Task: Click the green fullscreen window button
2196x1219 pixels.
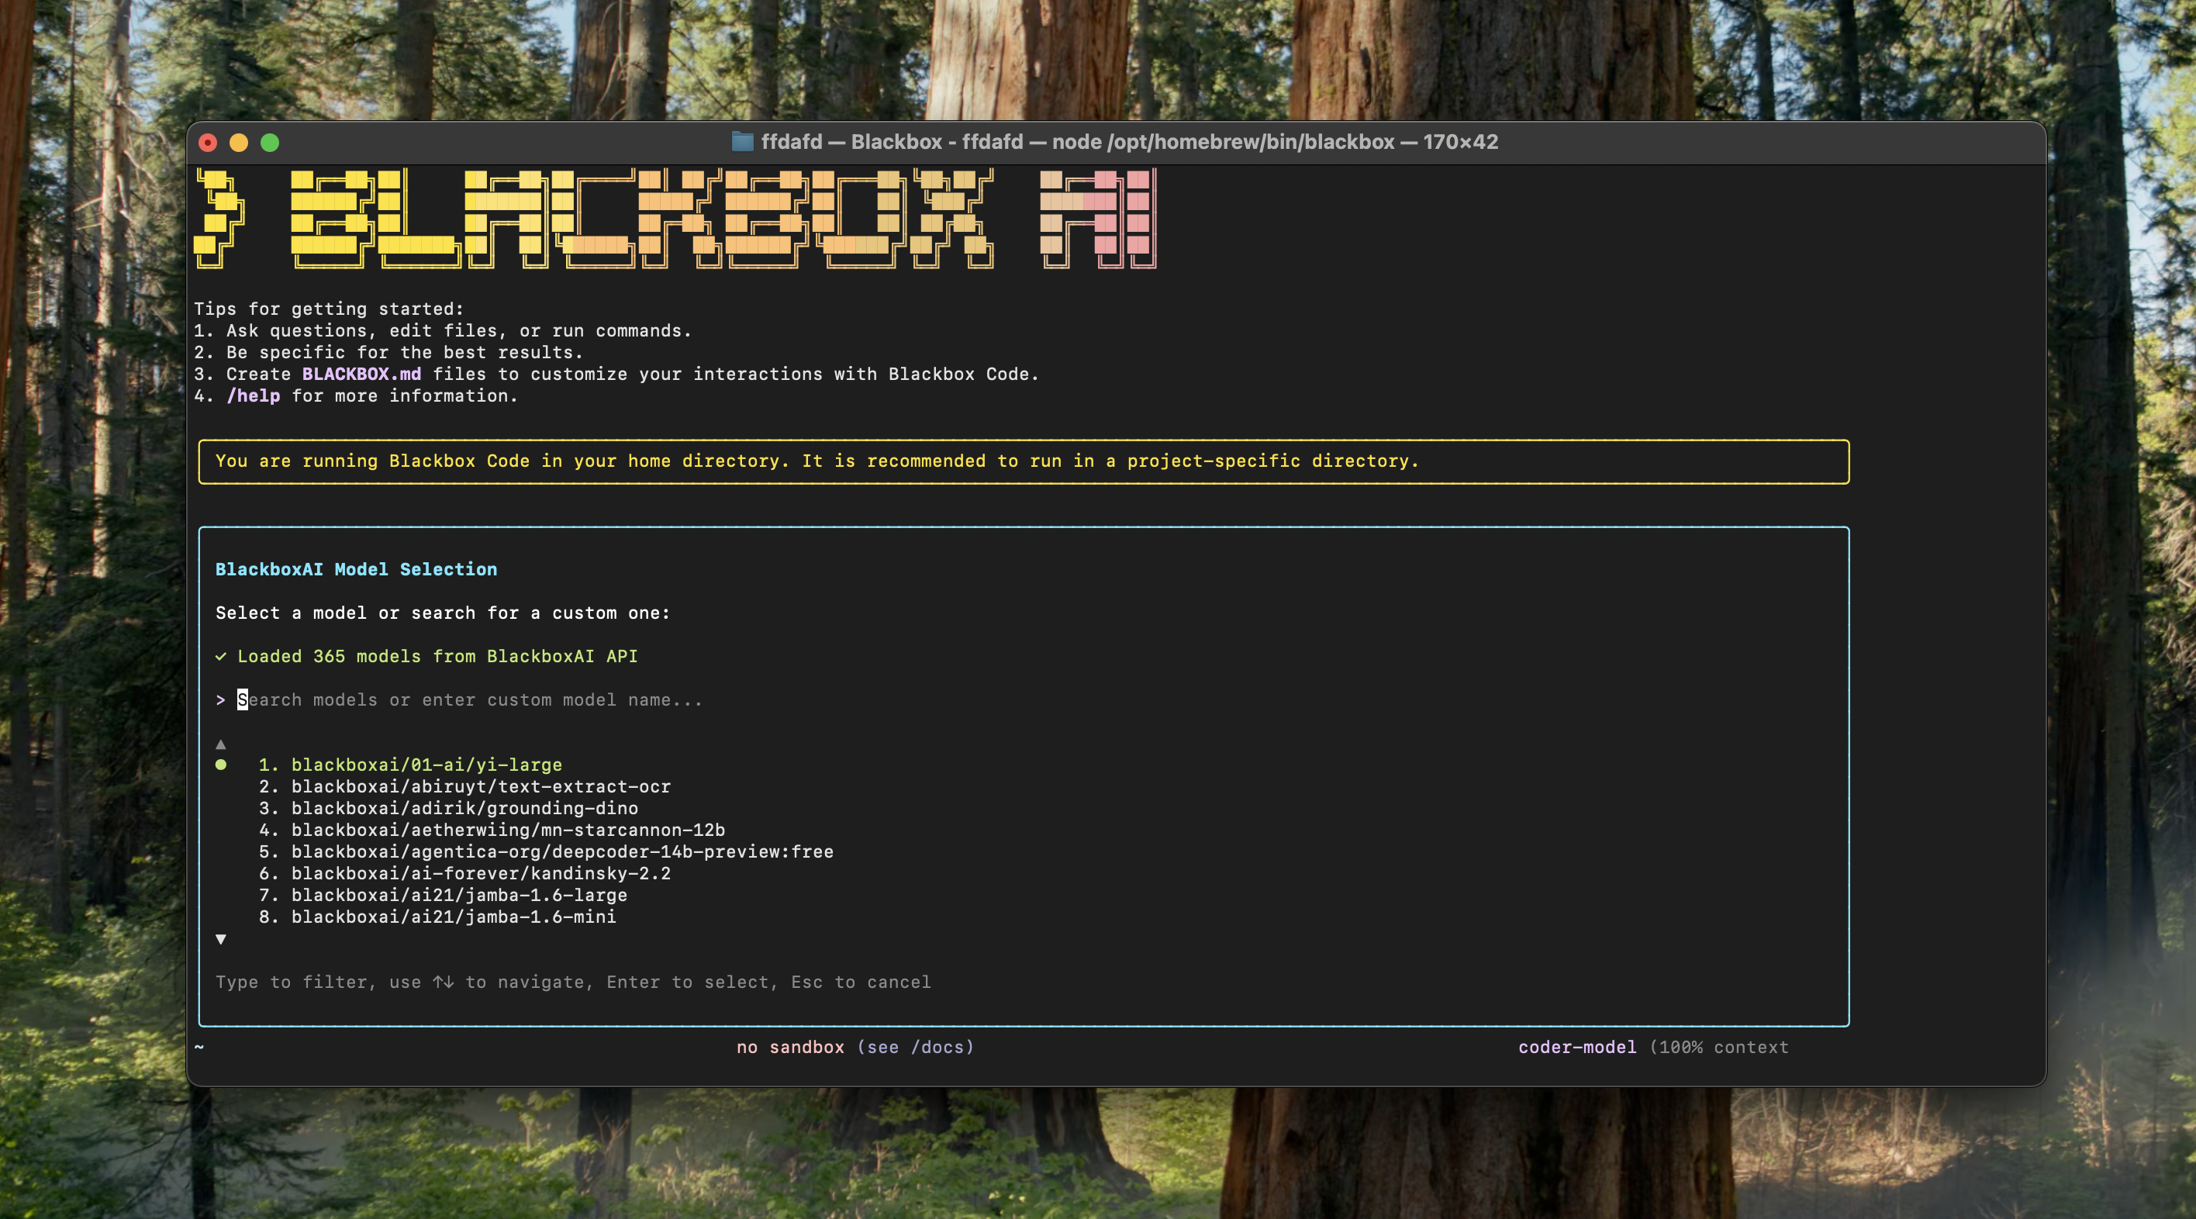Action: [x=269, y=143]
